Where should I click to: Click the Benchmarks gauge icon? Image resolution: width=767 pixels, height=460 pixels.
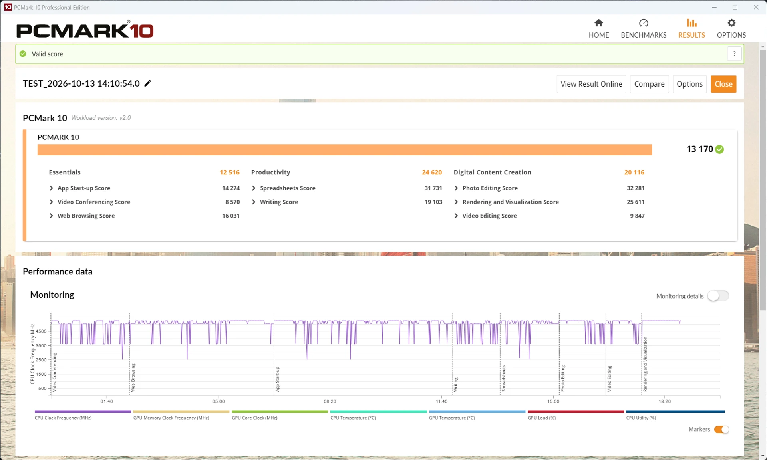(644, 23)
